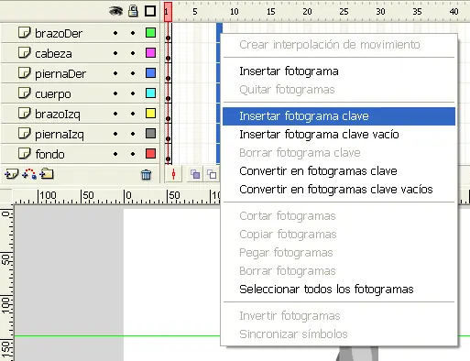Toggle visibility dot of cuerpo layer

115,93
